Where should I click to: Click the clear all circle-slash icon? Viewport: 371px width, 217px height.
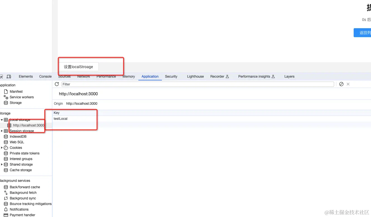tap(341, 84)
